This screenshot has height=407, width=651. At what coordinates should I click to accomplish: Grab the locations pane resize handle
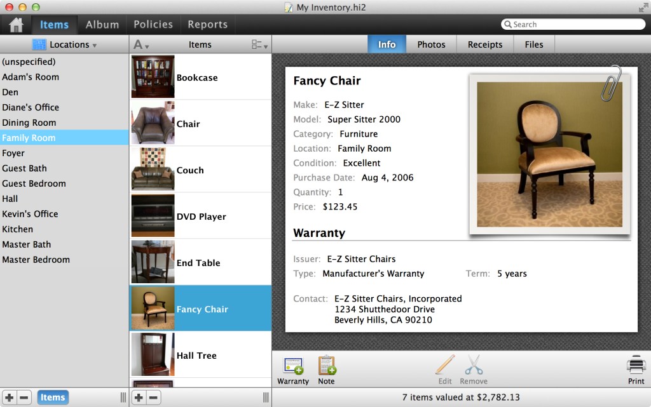point(123,397)
